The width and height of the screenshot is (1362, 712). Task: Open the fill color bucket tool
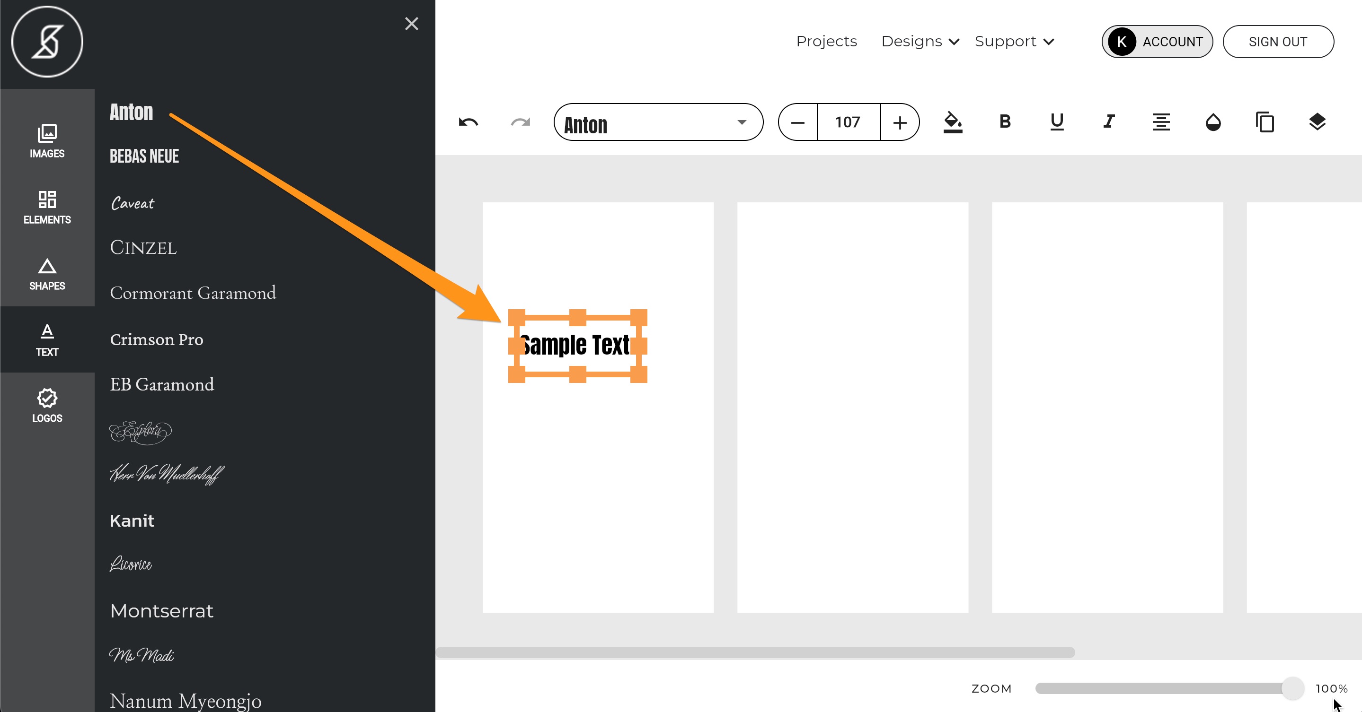[x=953, y=122]
